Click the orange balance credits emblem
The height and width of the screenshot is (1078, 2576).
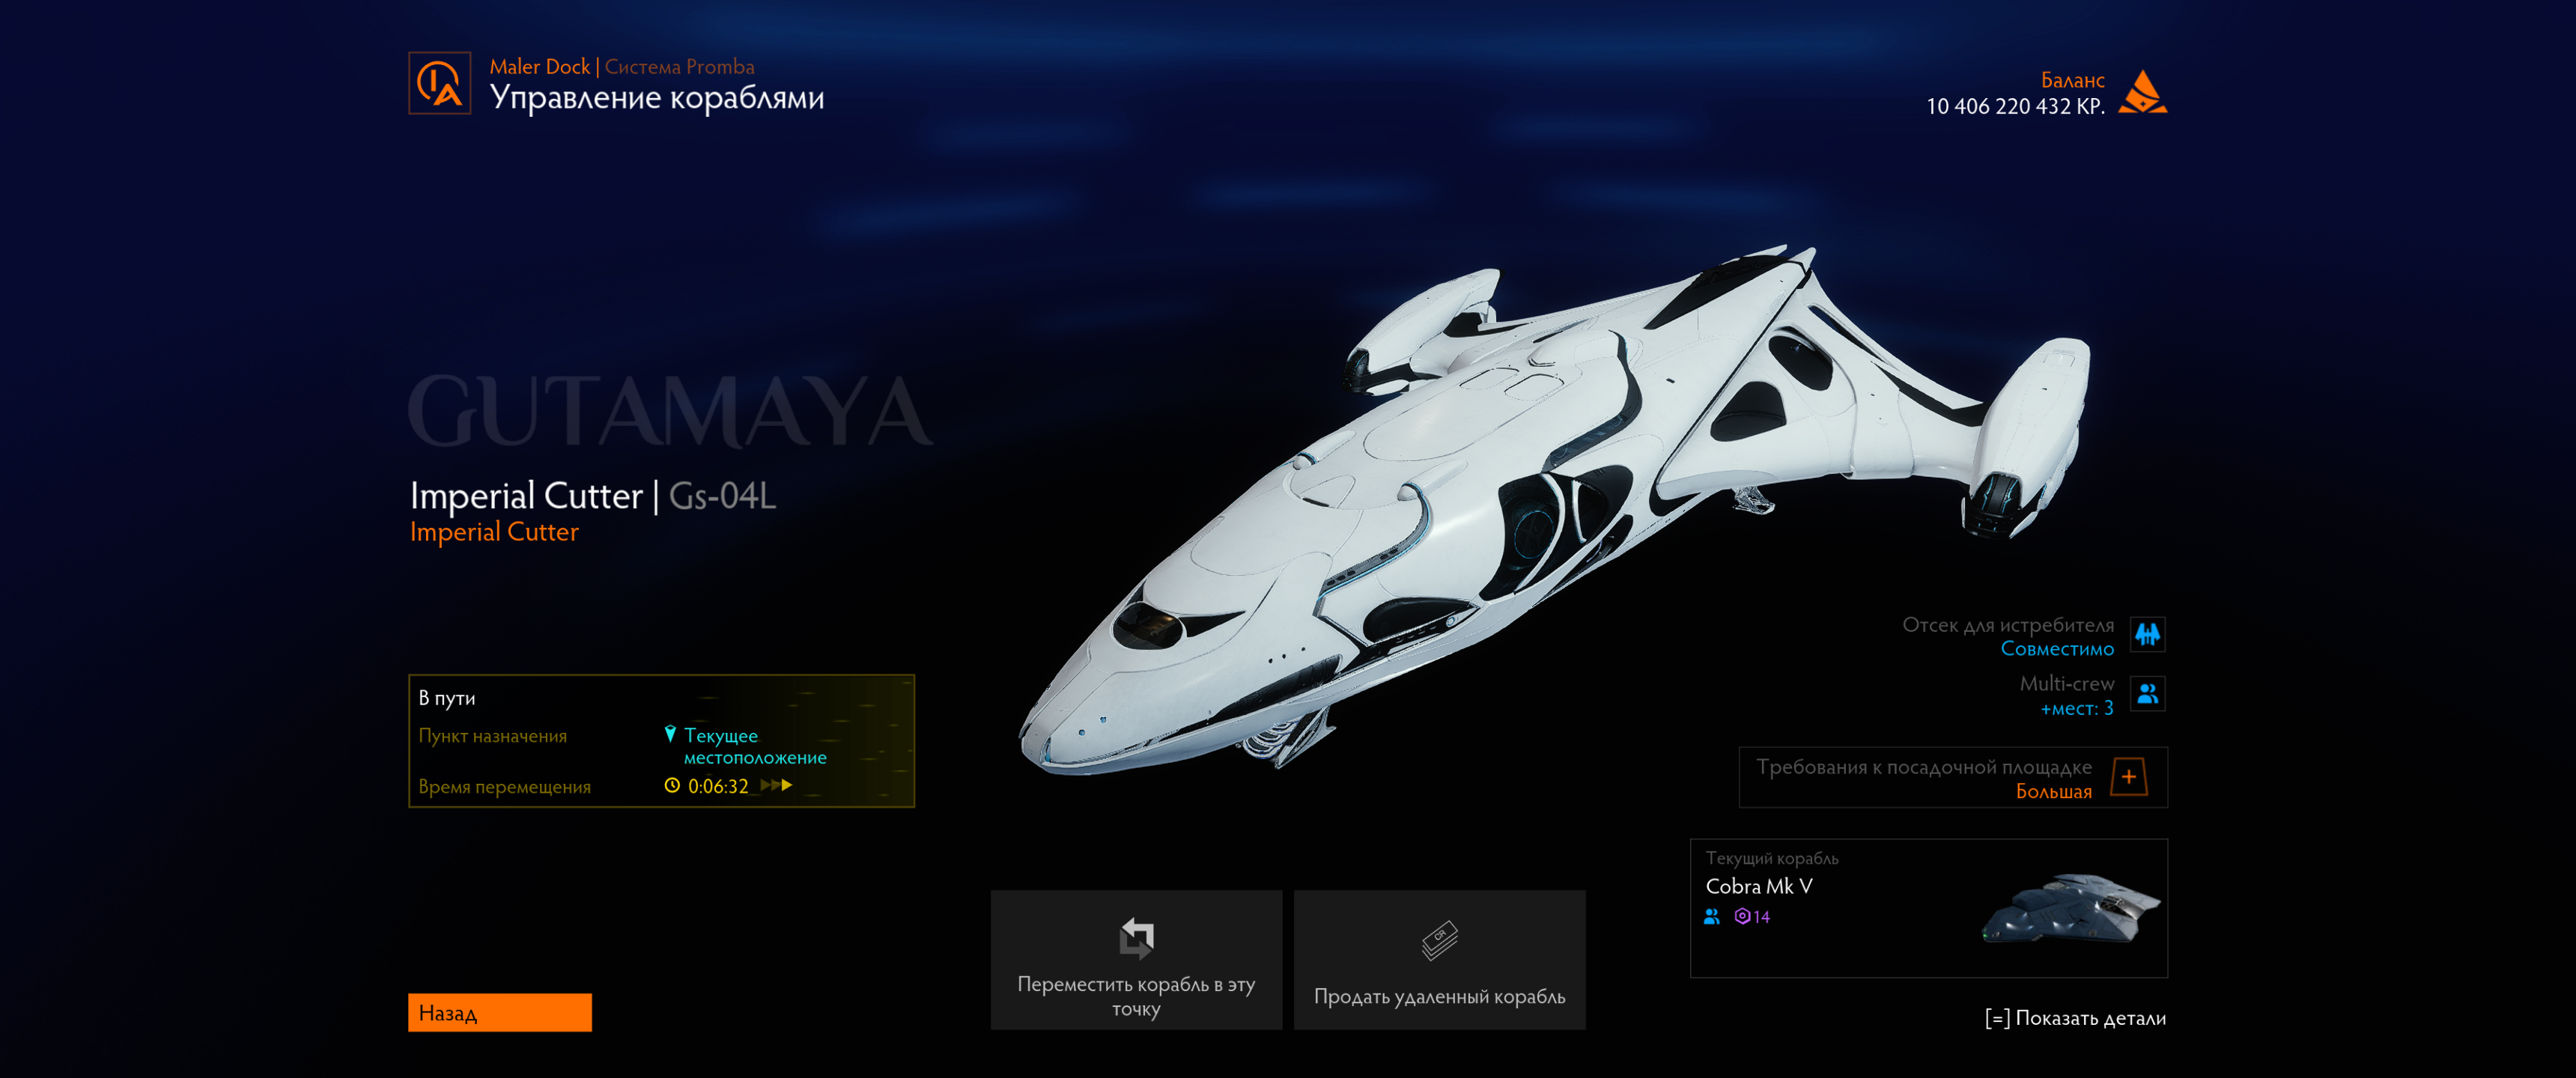(x=2142, y=92)
